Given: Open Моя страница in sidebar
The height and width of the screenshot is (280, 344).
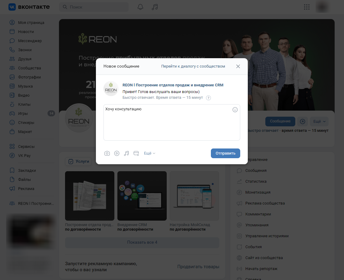Looking at the screenshot, I should pos(32,23).
